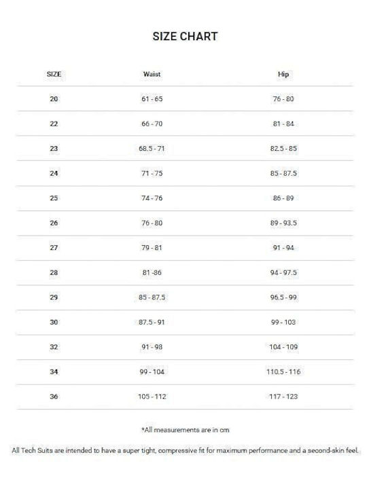
Task: Click hip value 82.5 - 85
Action: click(283, 149)
